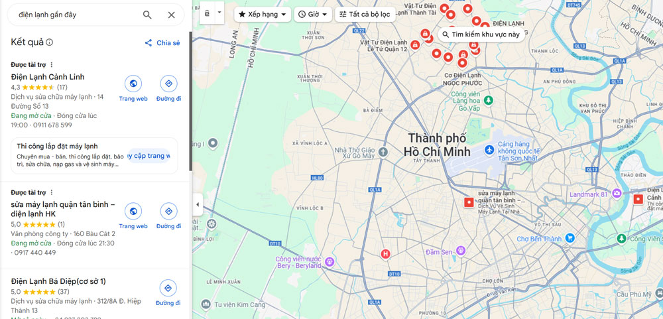Collapse the side results panel arrow

[x=198, y=205]
